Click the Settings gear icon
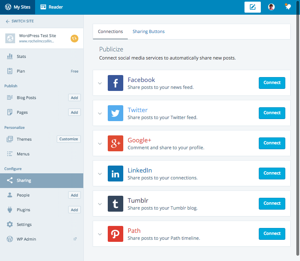Image resolution: width=300 pixels, height=261 pixels. click(10, 224)
